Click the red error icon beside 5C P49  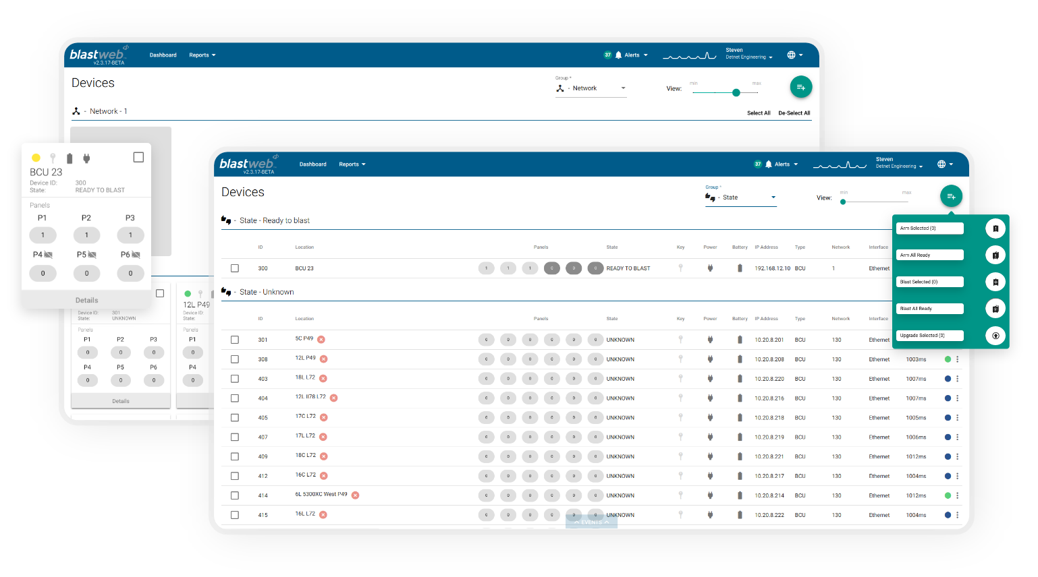coord(321,339)
